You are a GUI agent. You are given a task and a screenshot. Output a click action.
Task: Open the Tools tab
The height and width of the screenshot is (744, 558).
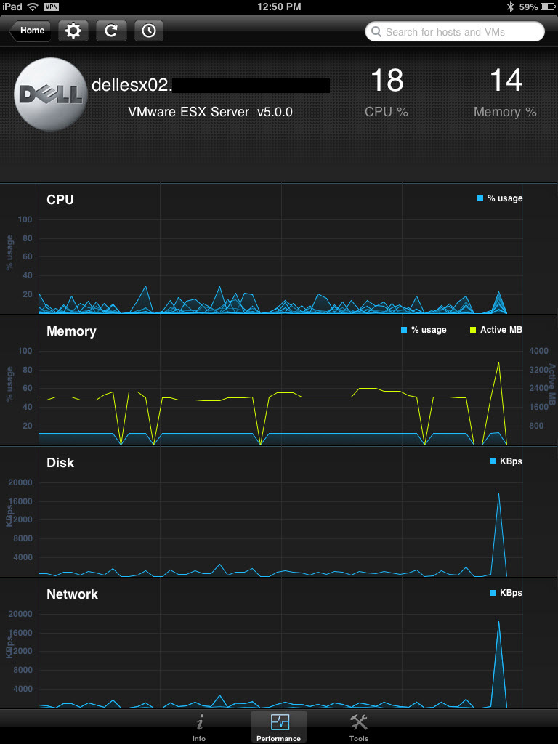tap(359, 727)
